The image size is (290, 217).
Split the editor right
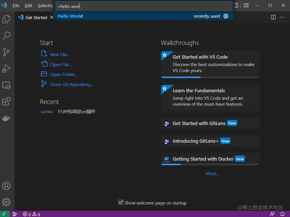coord(273,17)
